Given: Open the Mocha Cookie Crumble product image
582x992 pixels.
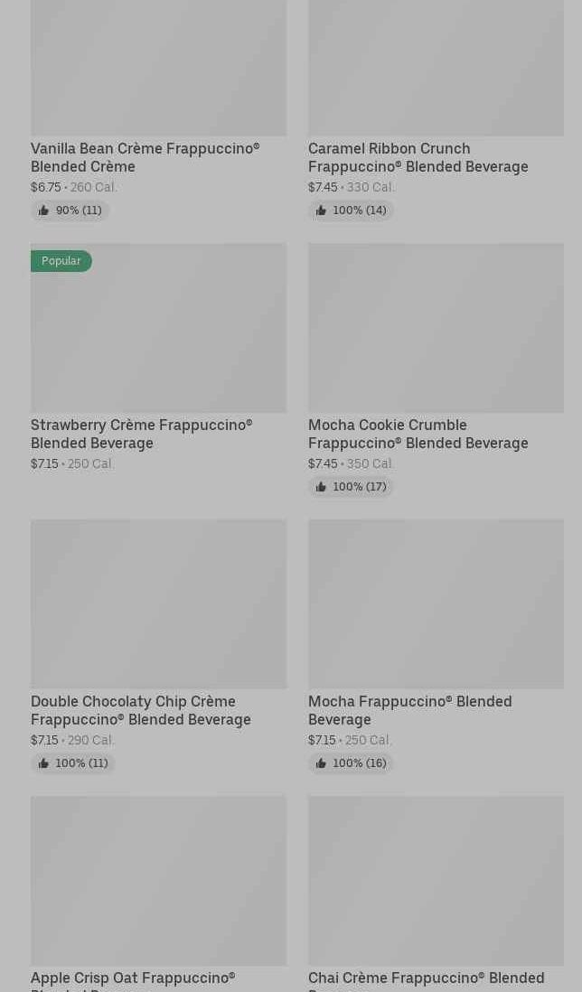Looking at the screenshot, I should [436, 328].
